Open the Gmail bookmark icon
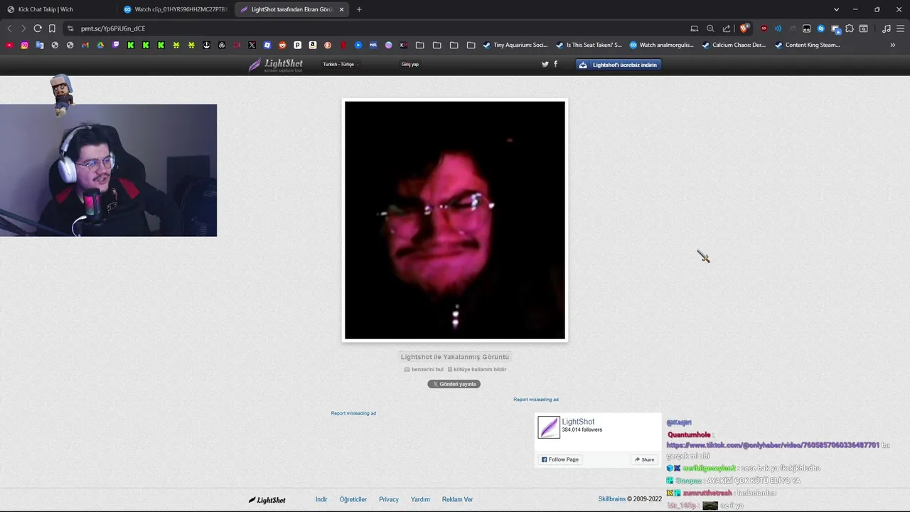The width and height of the screenshot is (910, 512). [85, 45]
